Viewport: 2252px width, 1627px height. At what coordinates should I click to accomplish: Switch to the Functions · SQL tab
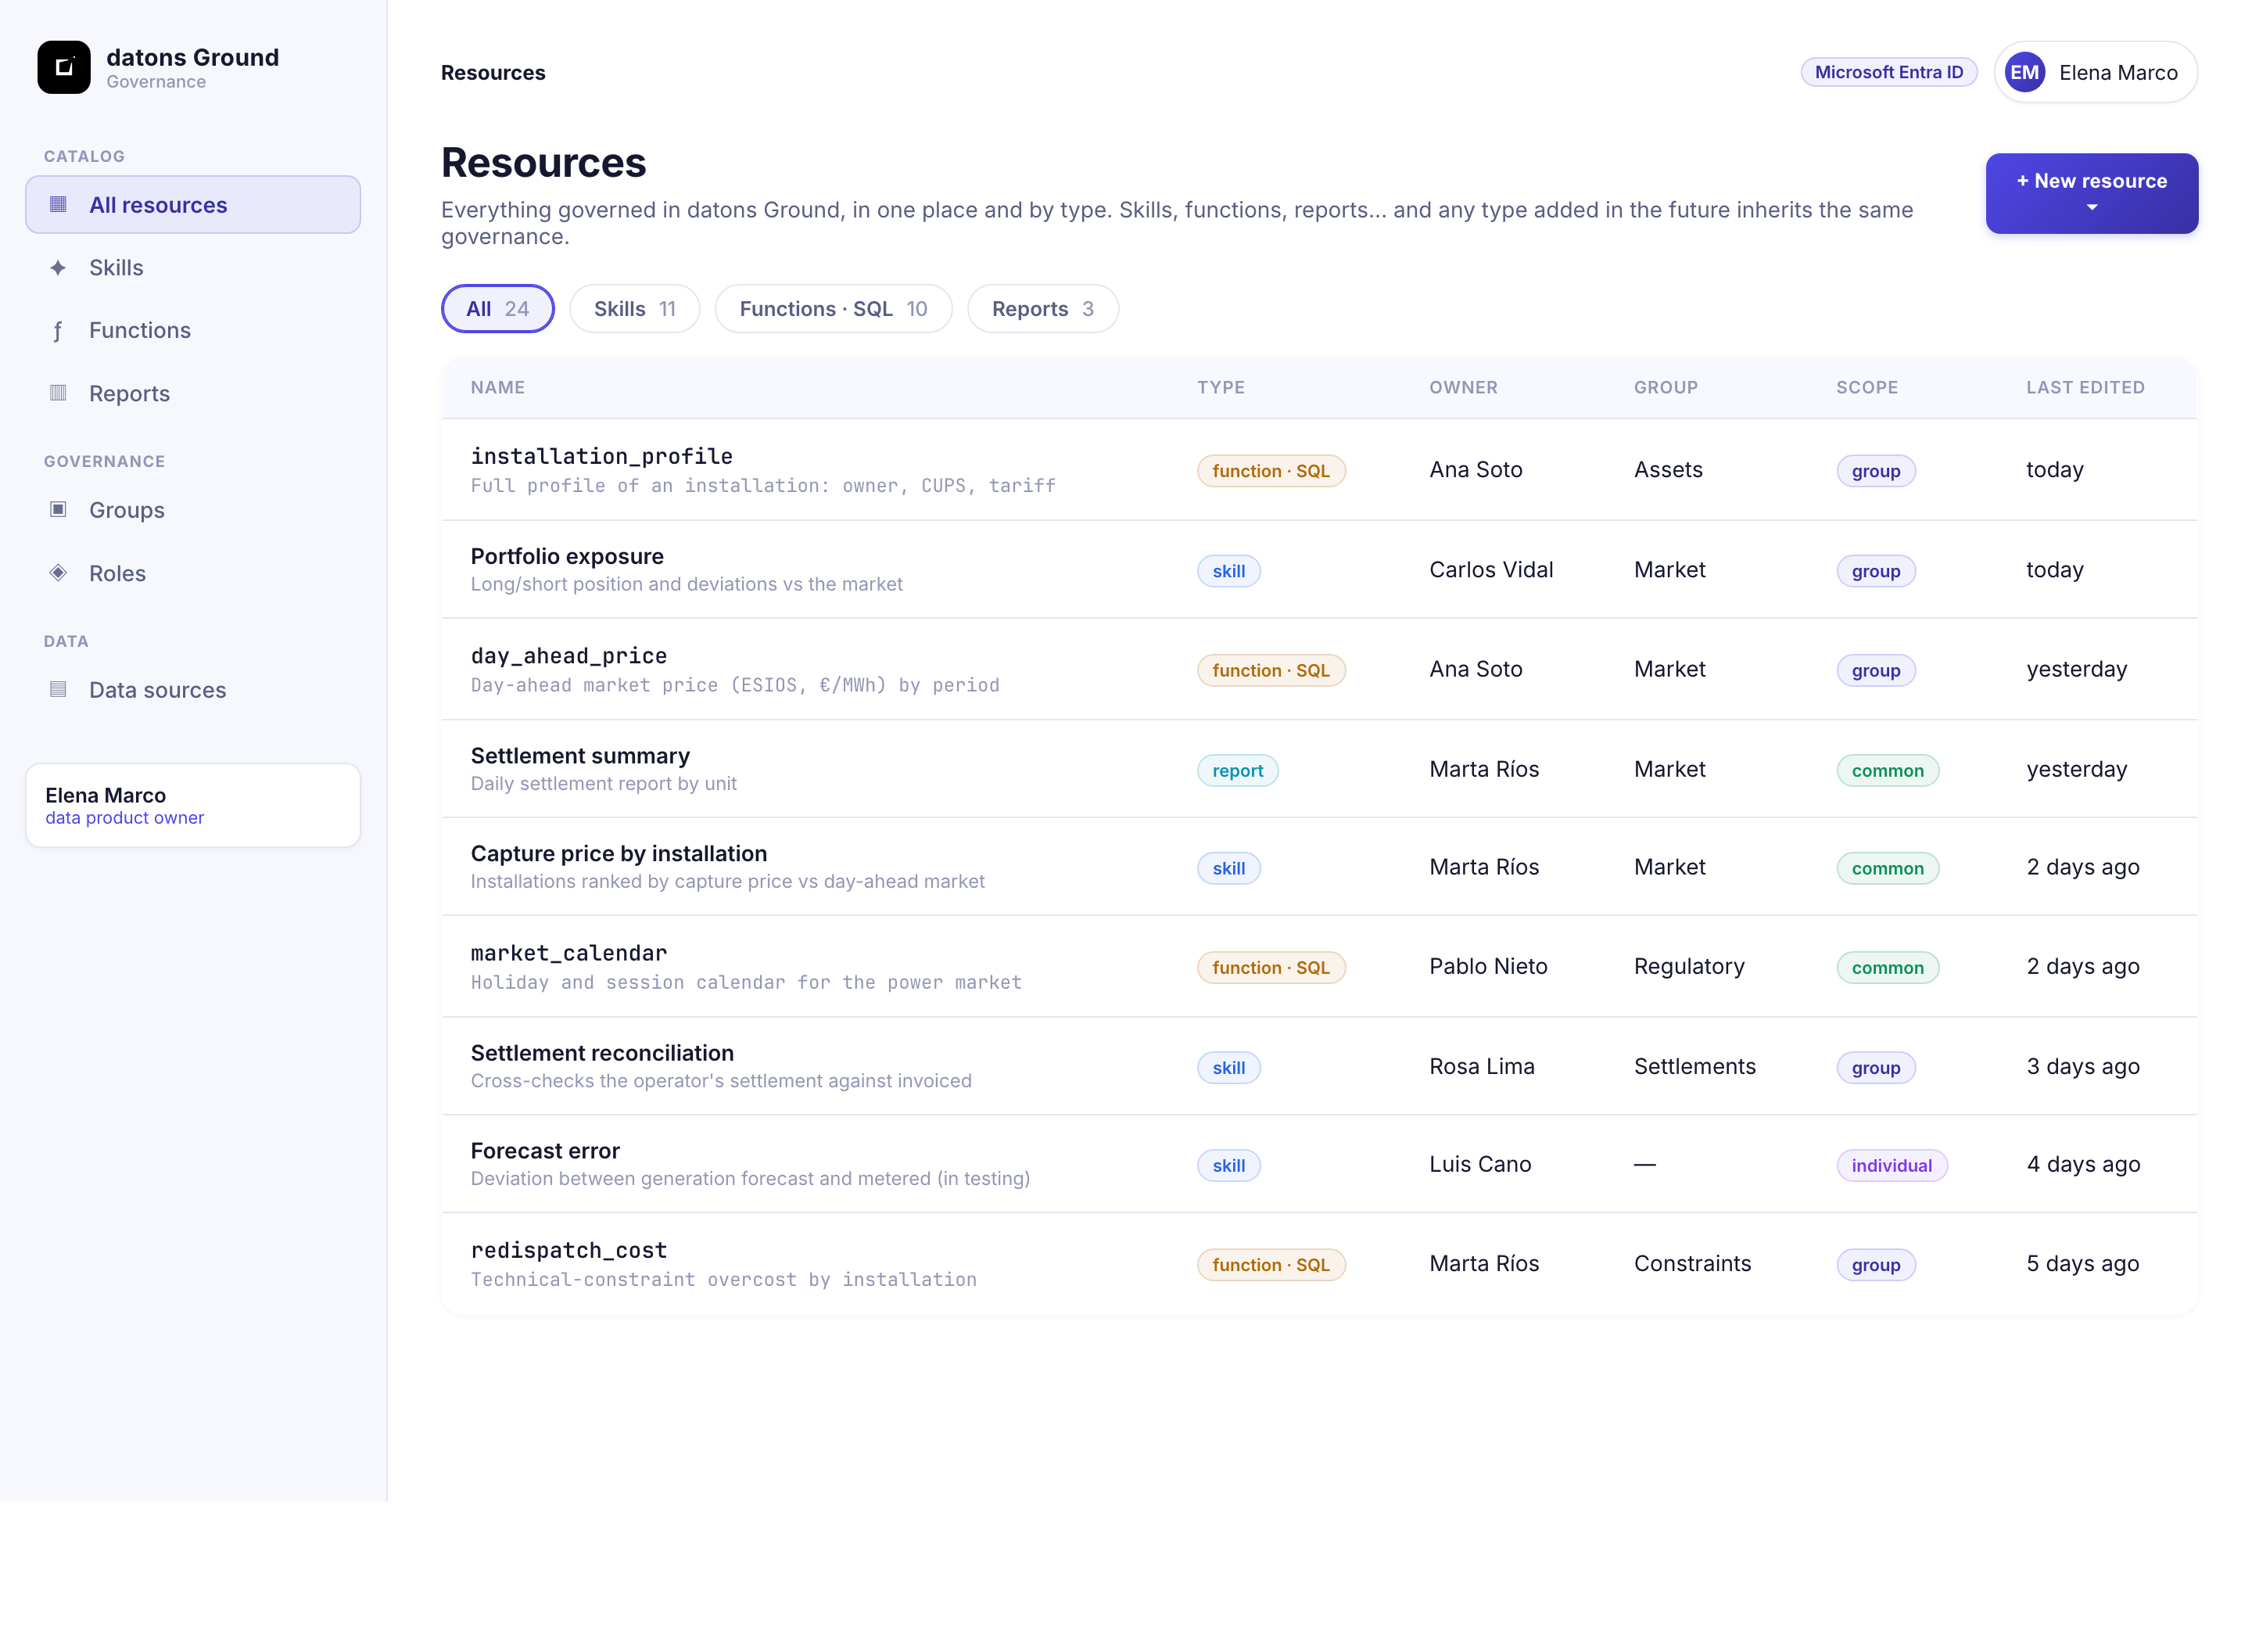833,309
